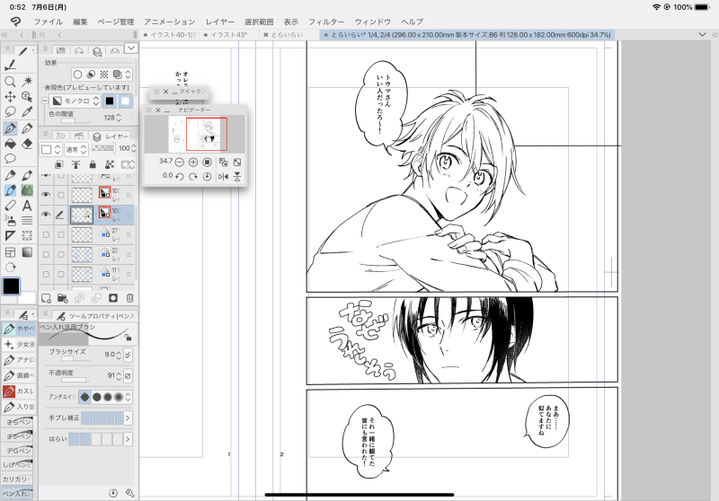719x501 pixels.
Task: Select the Fill bucket tool
Action: [10, 144]
